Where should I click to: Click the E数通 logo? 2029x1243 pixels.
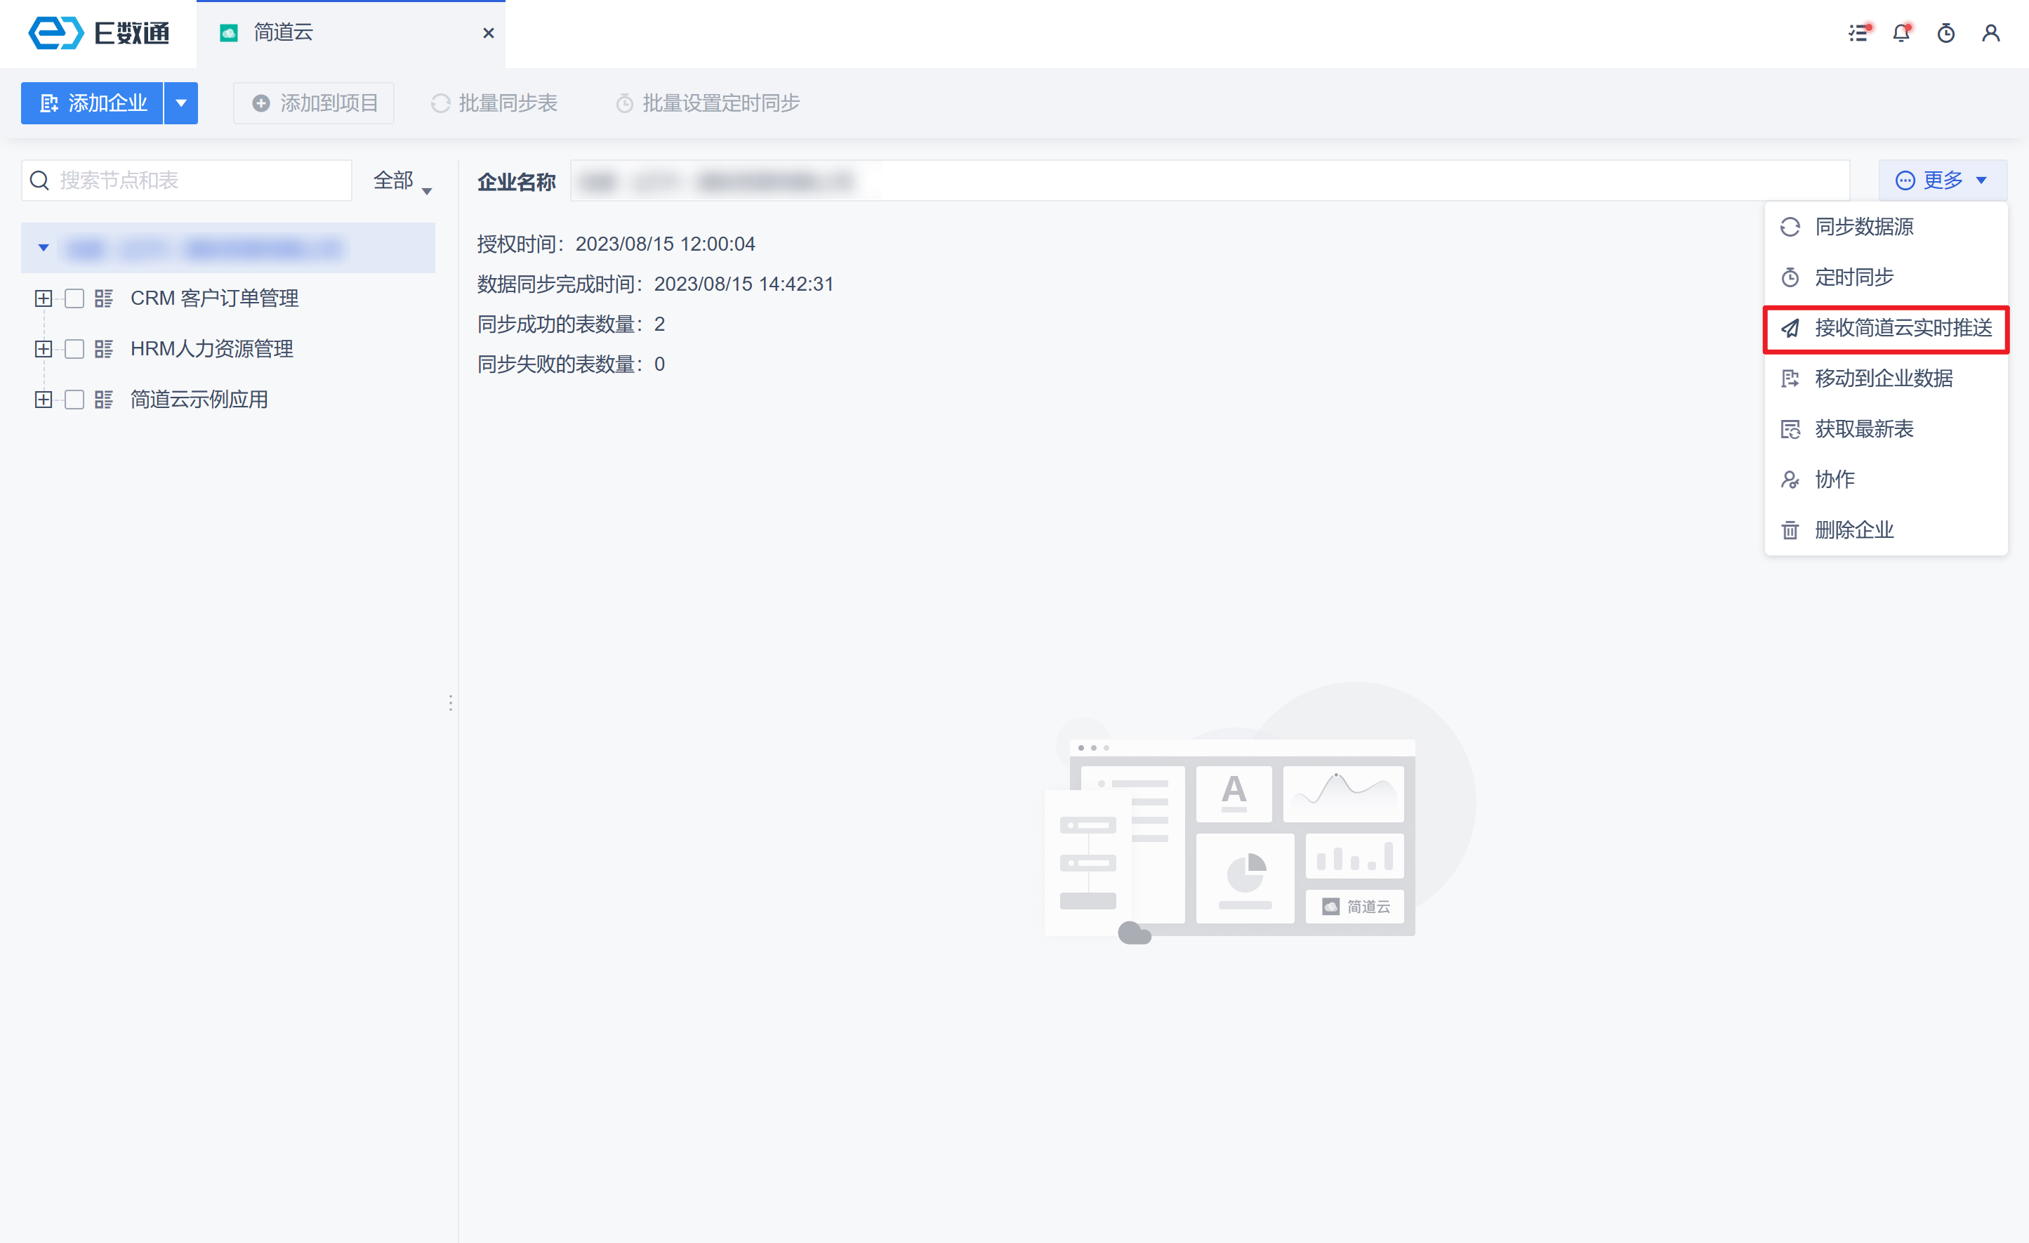pos(99,33)
